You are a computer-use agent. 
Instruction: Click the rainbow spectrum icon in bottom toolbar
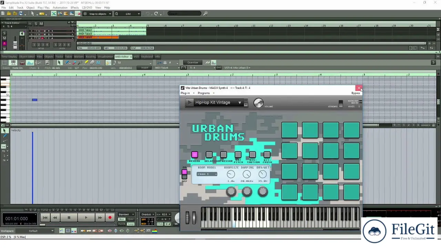click(155, 231)
